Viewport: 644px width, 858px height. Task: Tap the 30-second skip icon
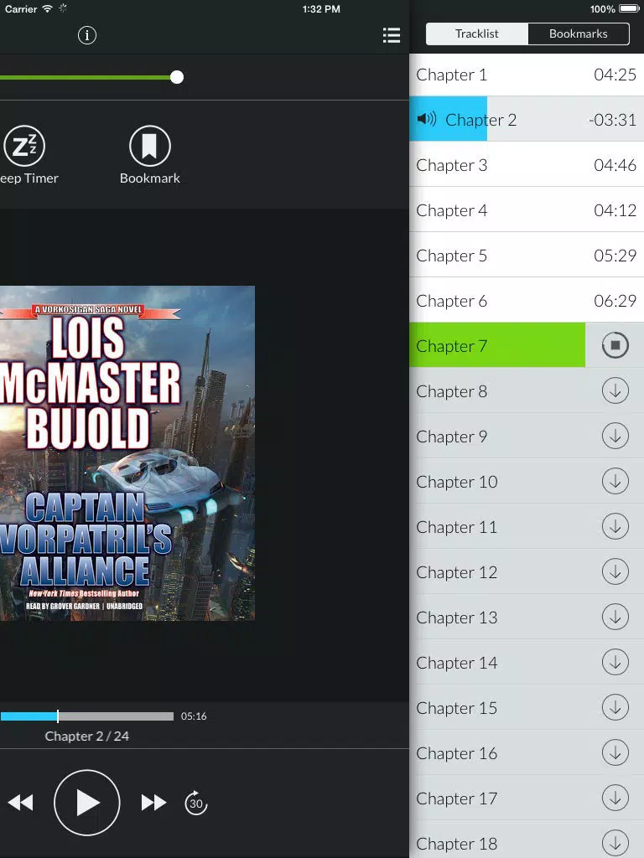point(196,803)
